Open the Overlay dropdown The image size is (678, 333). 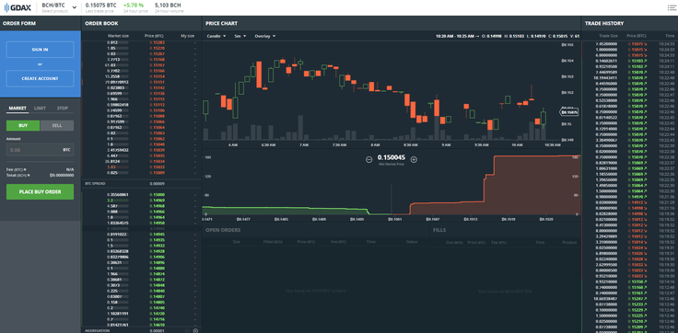[x=264, y=36]
